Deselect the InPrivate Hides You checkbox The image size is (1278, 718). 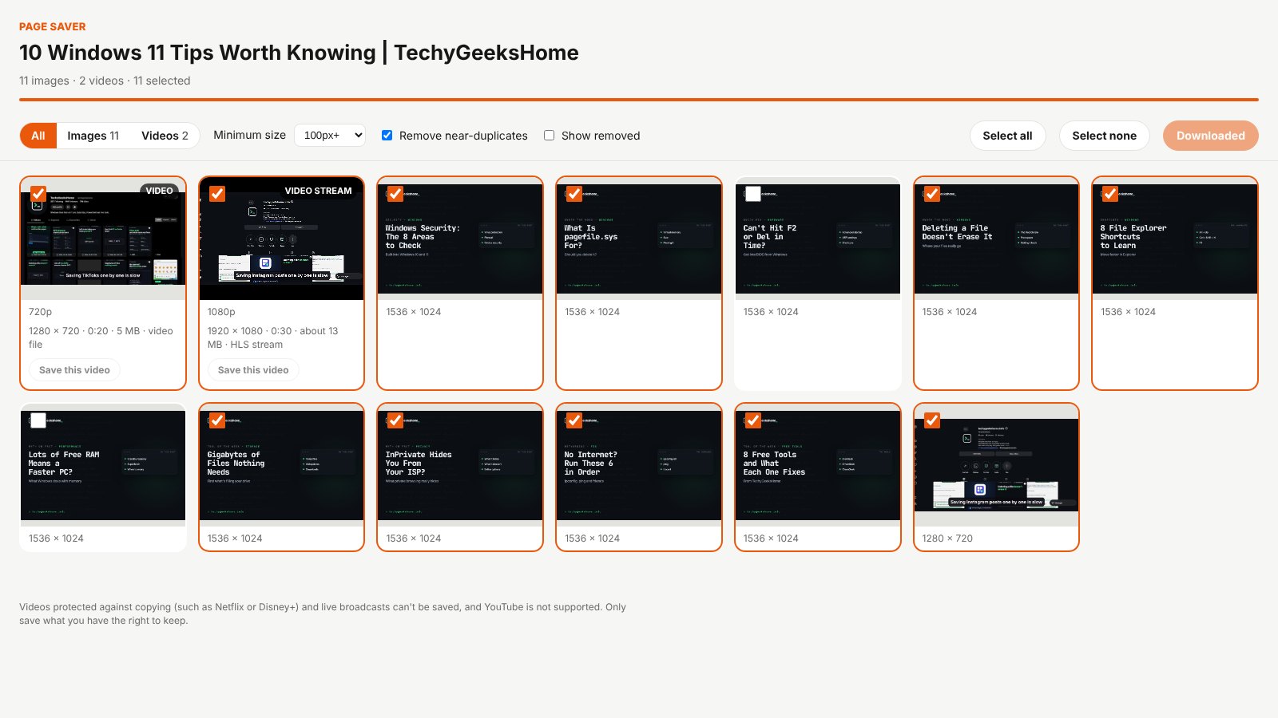pos(395,420)
